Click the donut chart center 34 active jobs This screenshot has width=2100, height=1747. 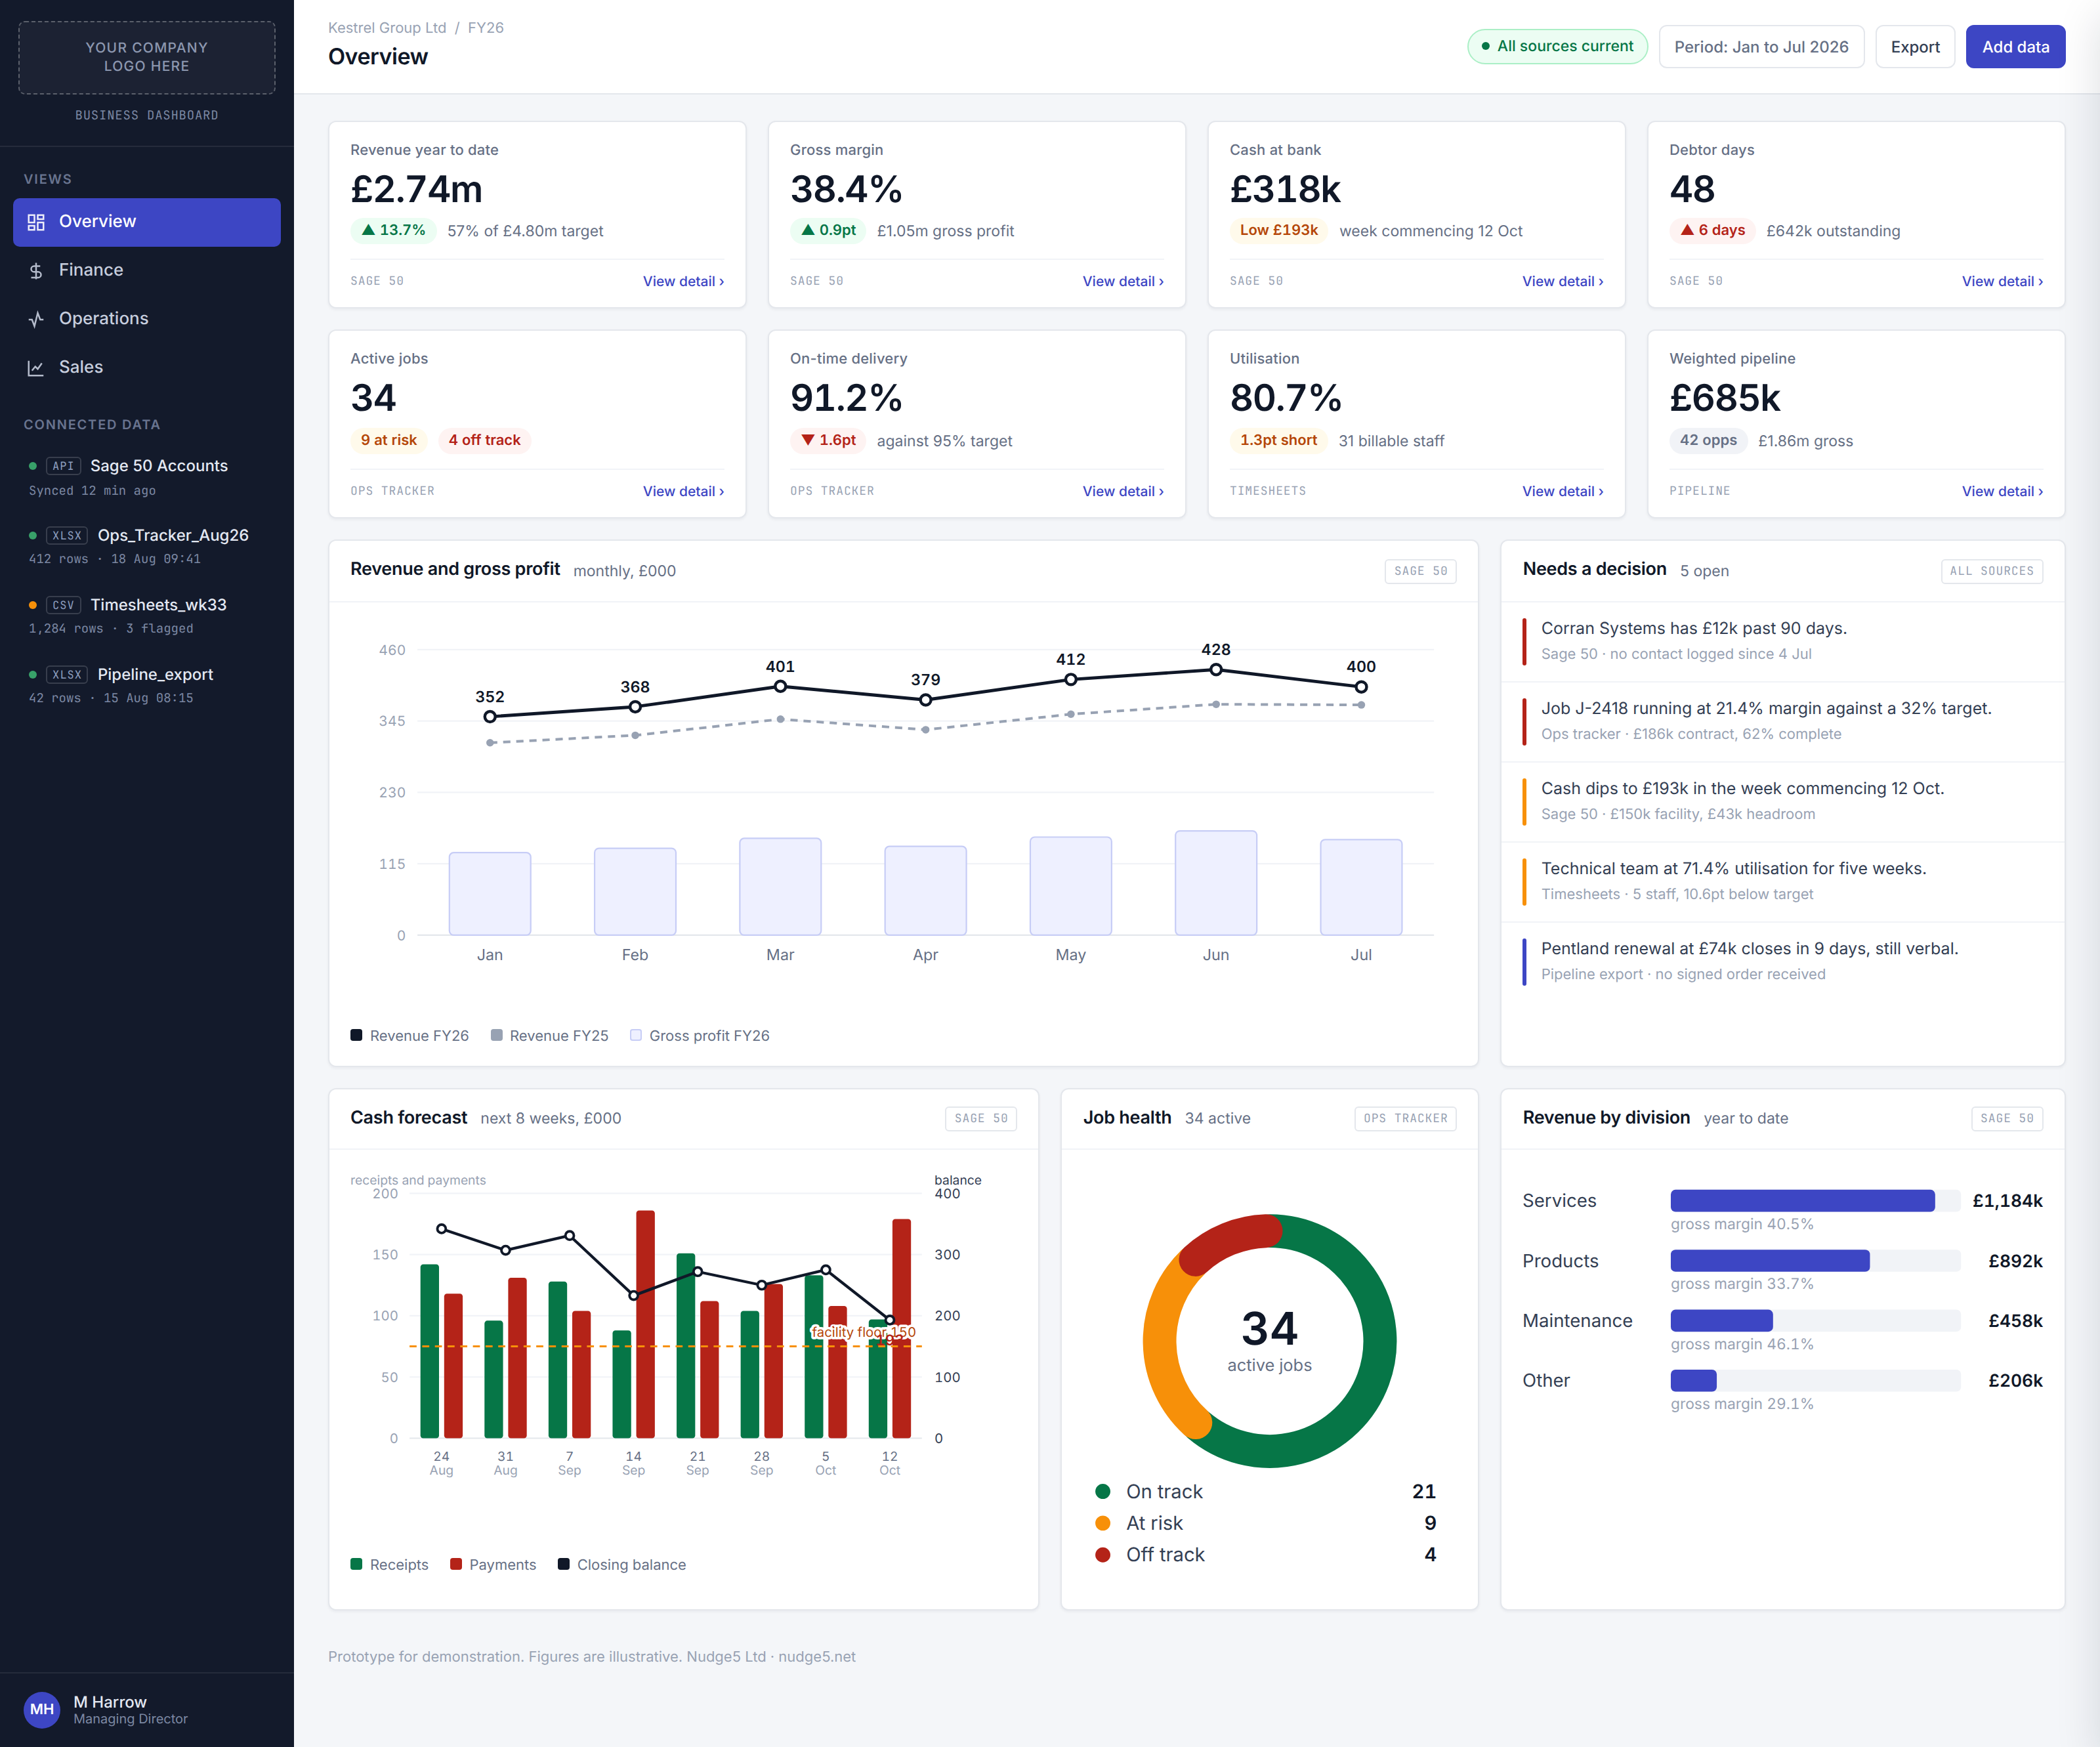pos(1269,1341)
